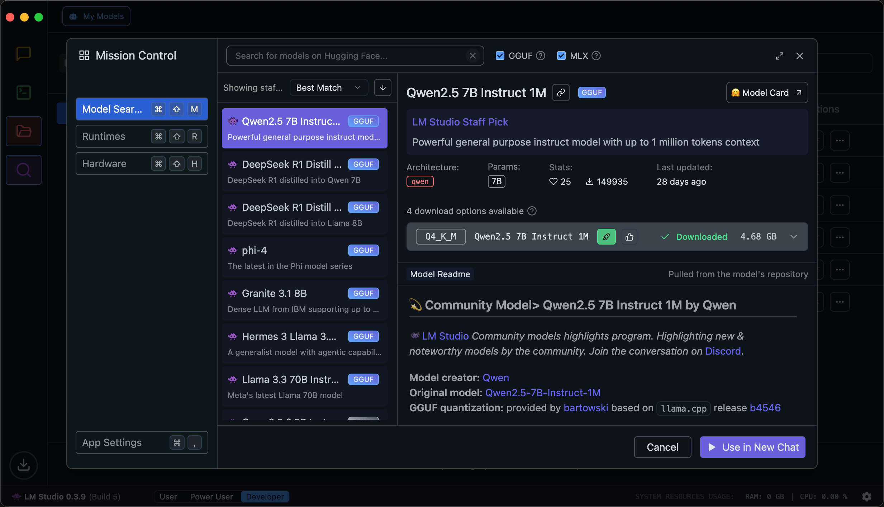Select the Hermes 3 Llama model entry

pyautogui.click(x=305, y=343)
